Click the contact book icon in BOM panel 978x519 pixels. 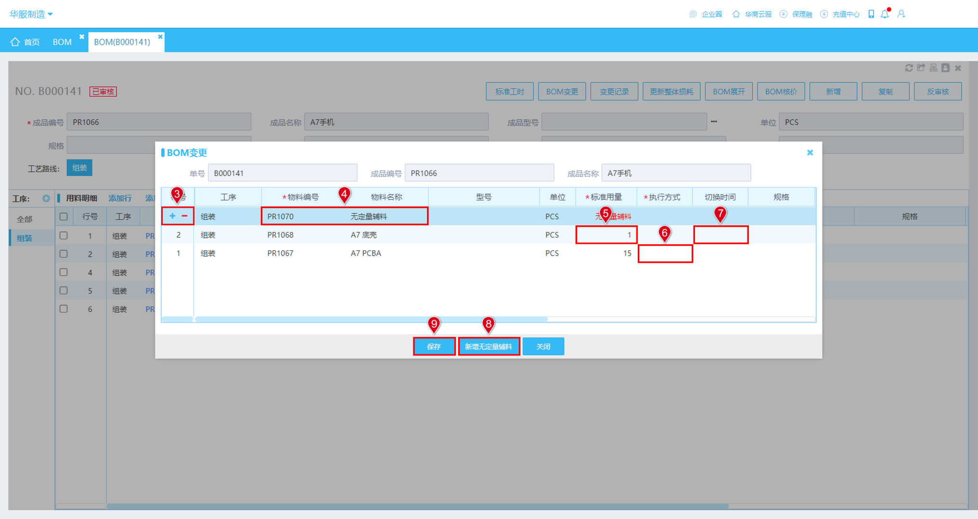pyautogui.click(x=946, y=68)
